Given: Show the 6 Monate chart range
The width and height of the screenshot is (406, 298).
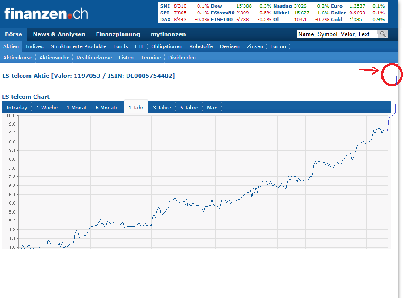Looking at the screenshot, I should (107, 108).
